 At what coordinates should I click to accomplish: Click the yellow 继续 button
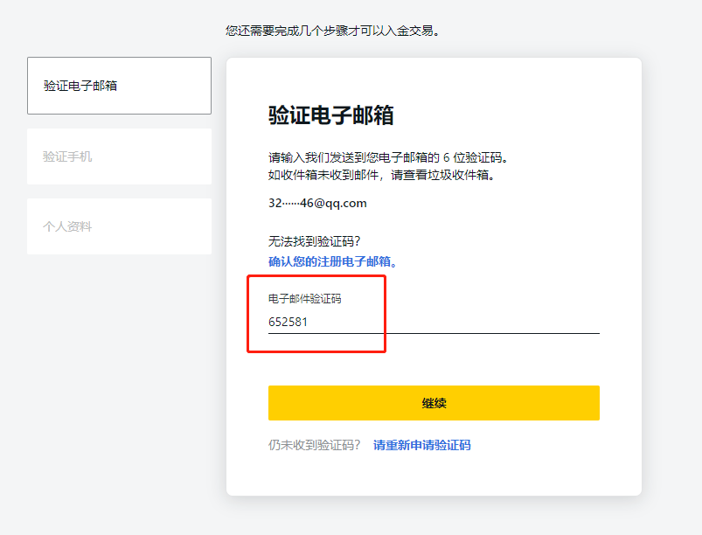[x=434, y=403]
